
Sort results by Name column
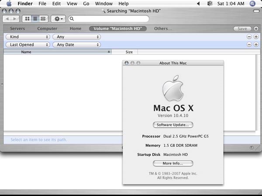click(58, 52)
